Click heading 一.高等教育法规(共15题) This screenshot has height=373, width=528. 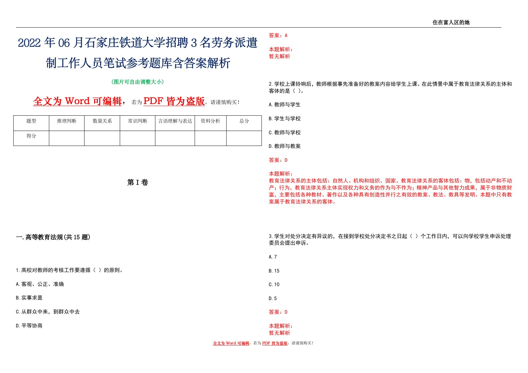53,237
